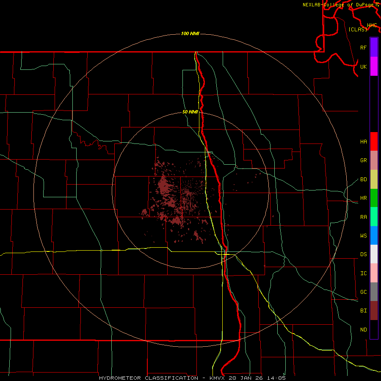This screenshot has height=381, width=381.
Task: Choose the BI dark red legend block
Action: click(x=374, y=311)
